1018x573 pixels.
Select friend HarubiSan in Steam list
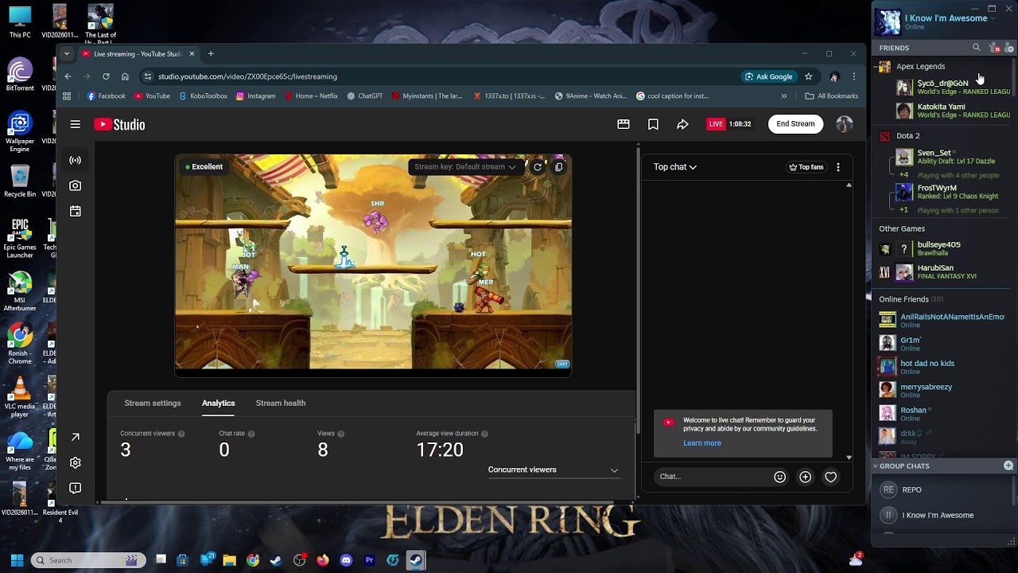942,272
